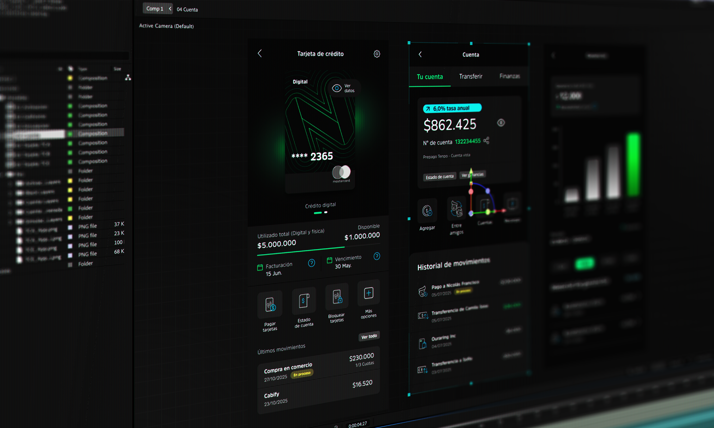The image size is (714, 428).
Task: Toggle the Ver datos eye on the card
Action: (336, 88)
